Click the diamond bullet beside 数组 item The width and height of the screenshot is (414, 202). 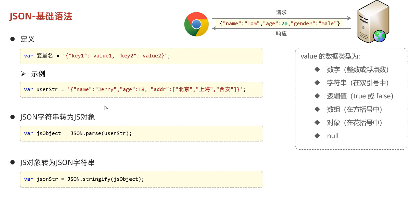(x=317, y=109)
